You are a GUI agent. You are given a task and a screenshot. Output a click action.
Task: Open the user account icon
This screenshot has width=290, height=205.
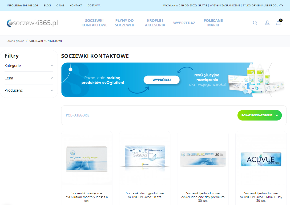pyautogui.click(x=267, y=23)
